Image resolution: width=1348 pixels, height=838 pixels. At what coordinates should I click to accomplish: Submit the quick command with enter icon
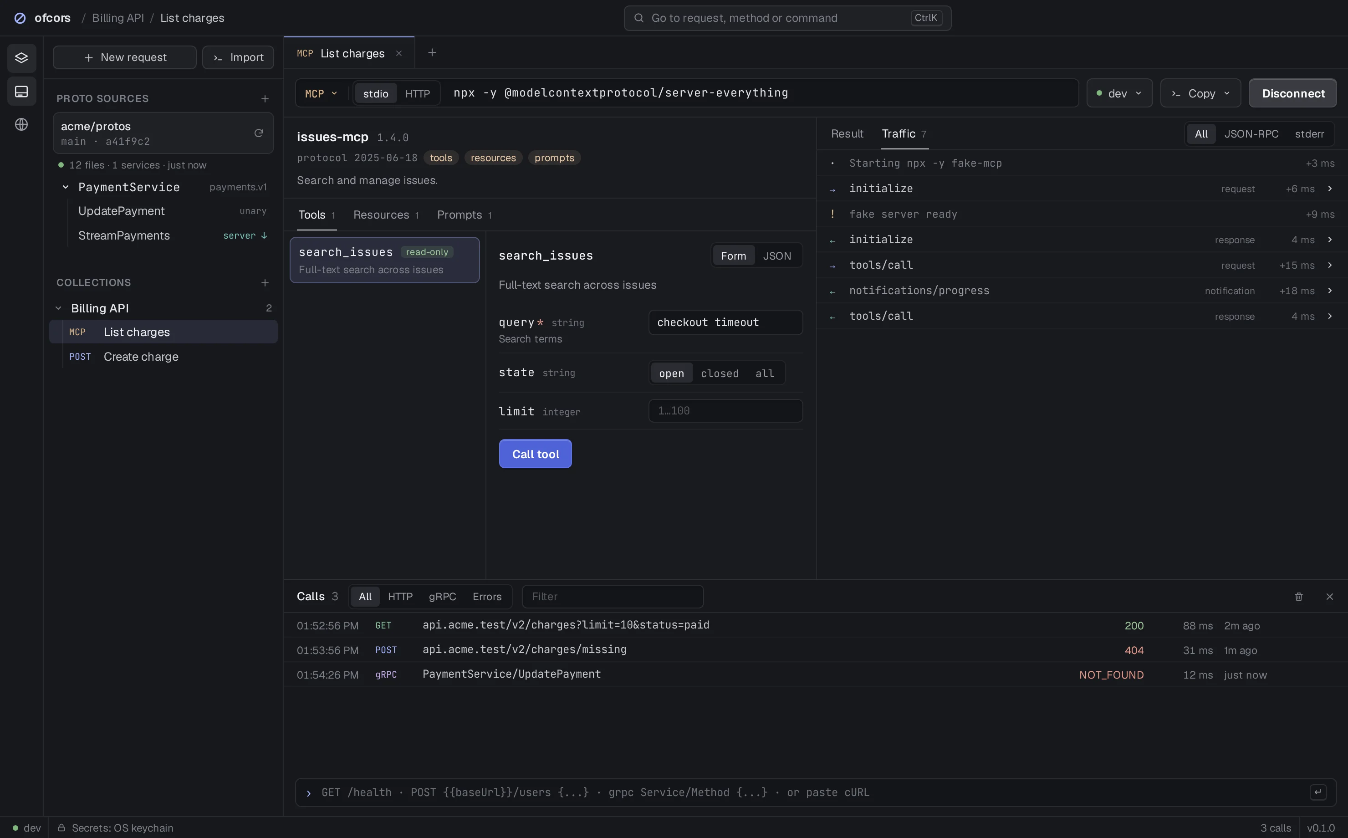(1318, 792)
